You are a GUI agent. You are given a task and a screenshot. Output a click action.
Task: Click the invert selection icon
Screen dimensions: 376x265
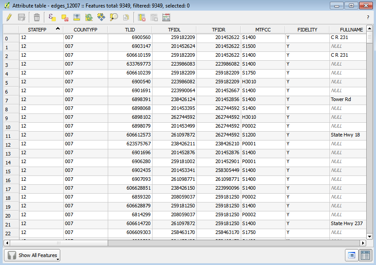point(89,17)
